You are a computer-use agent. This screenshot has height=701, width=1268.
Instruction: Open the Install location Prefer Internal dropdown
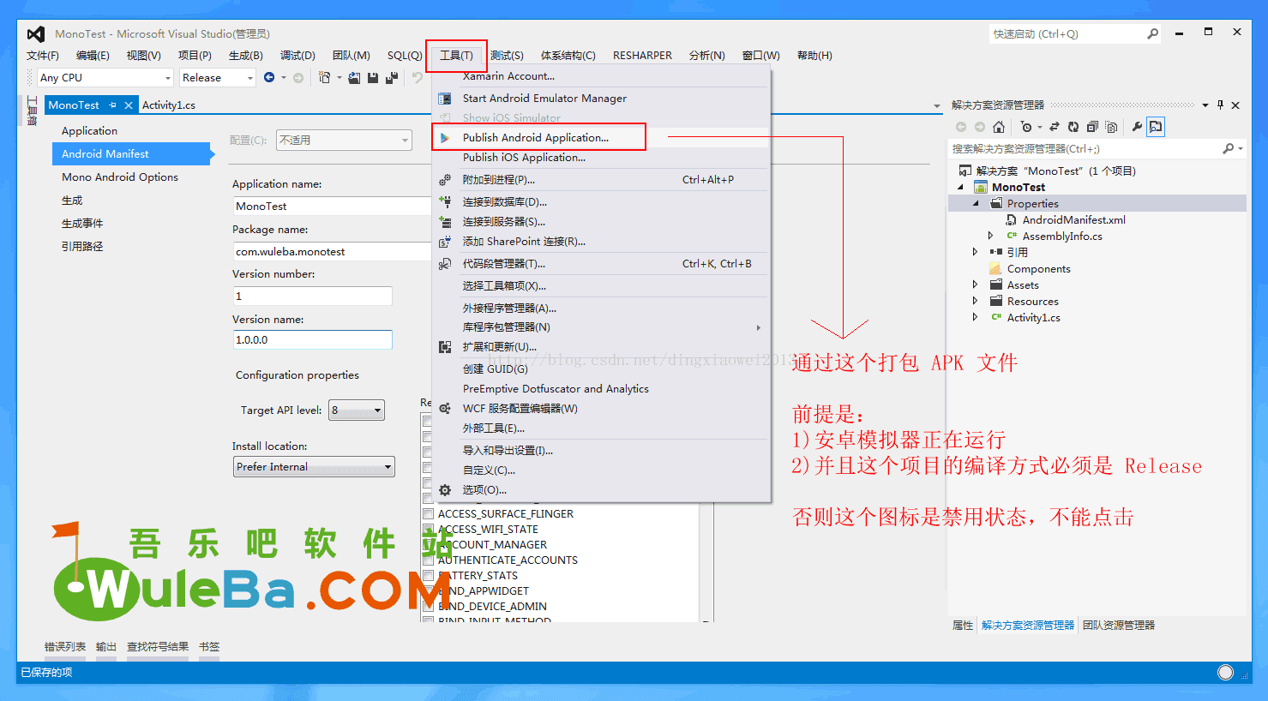314,466
